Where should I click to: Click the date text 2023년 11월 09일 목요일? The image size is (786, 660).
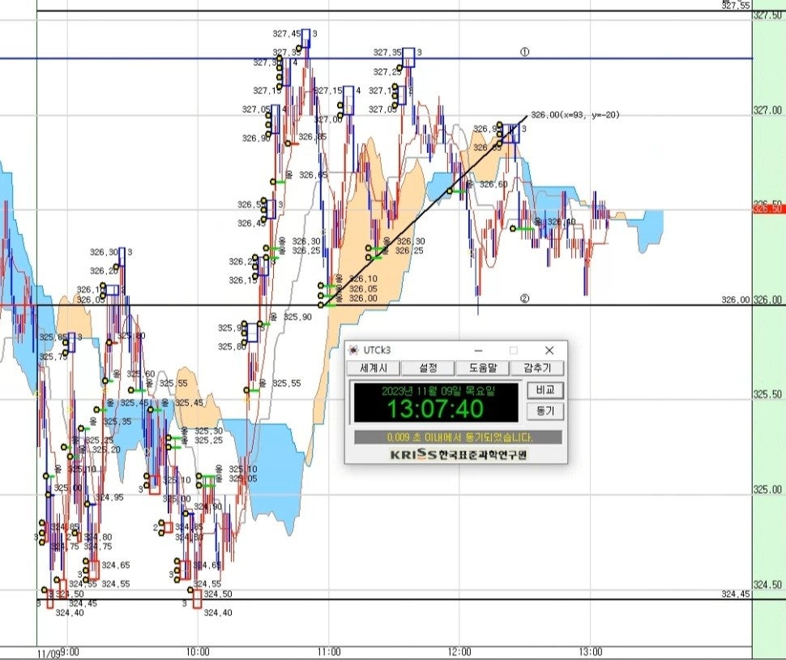[x=438, y=391]
